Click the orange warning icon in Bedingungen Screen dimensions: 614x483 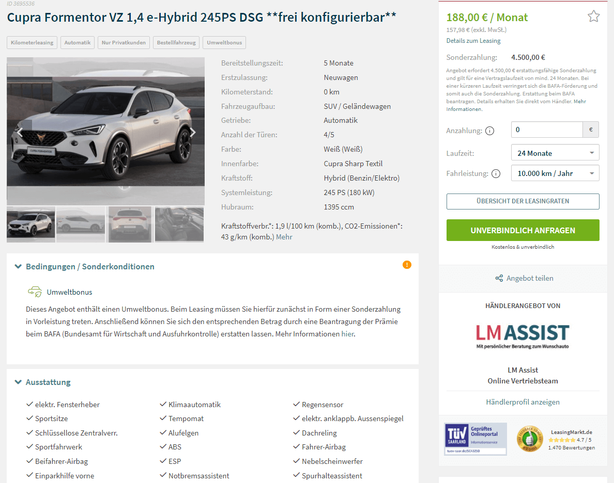[x=407, y=265]
